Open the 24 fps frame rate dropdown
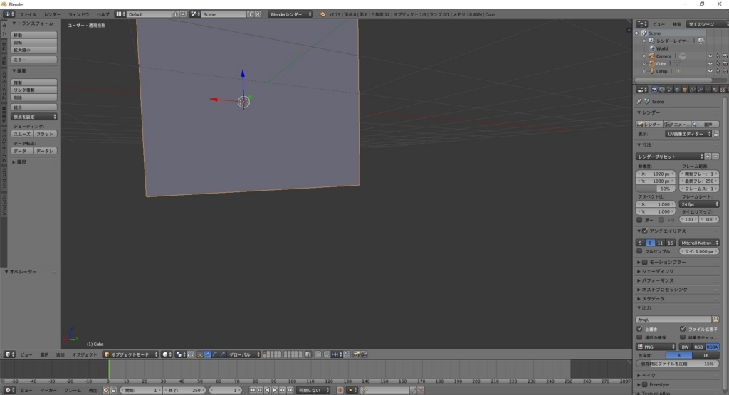The width and height of the screenshot is (729, 395). coord(699,204)
